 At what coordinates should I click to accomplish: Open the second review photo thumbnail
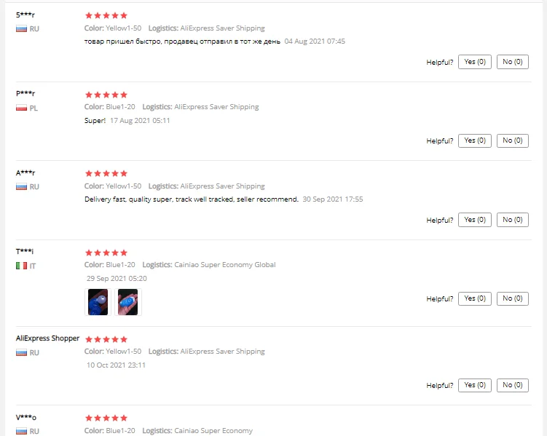127,302
